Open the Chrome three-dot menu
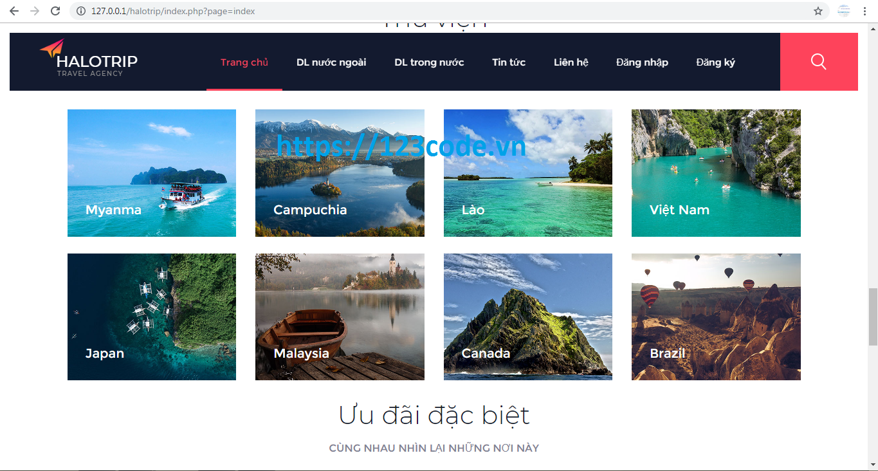 coord(866,11)
